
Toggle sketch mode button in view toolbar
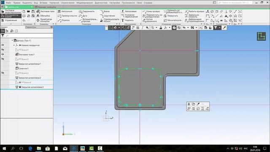[x=110, y=28]
